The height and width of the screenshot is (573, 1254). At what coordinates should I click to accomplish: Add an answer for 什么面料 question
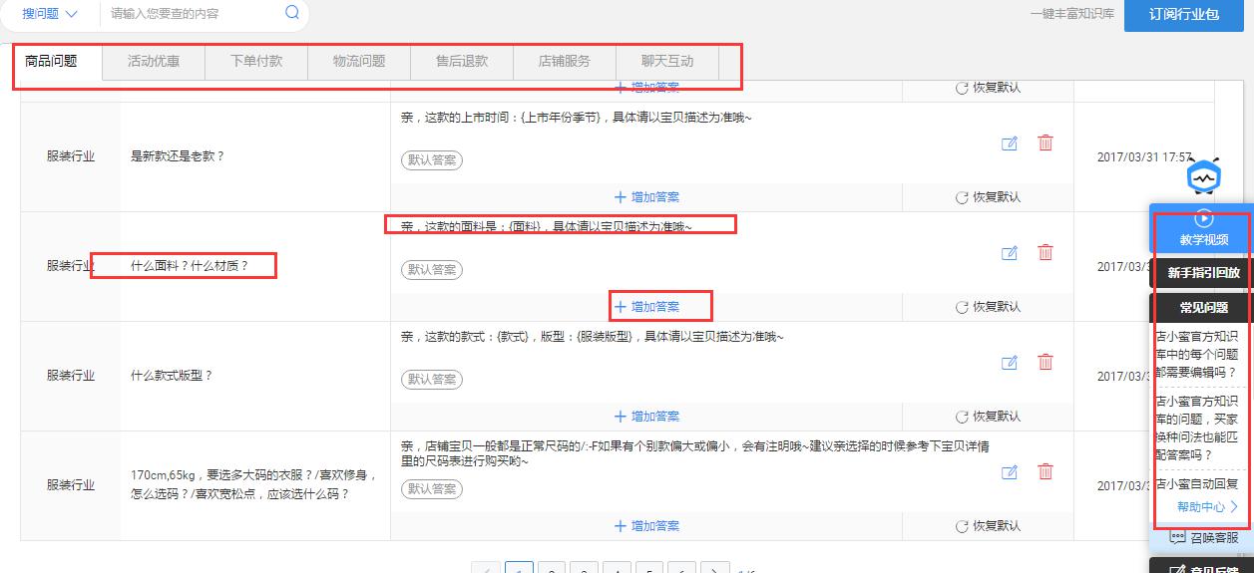(x=646, y=307)
